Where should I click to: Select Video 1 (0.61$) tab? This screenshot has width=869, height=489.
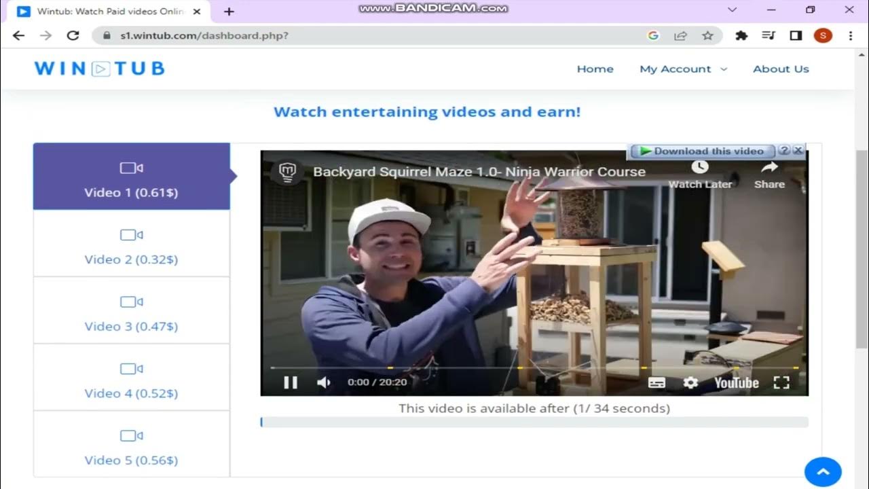coord(132,177)
